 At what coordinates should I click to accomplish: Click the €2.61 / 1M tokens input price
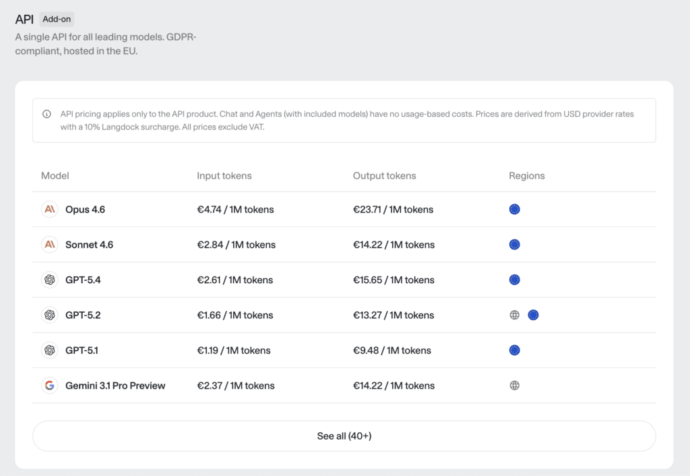235,280
